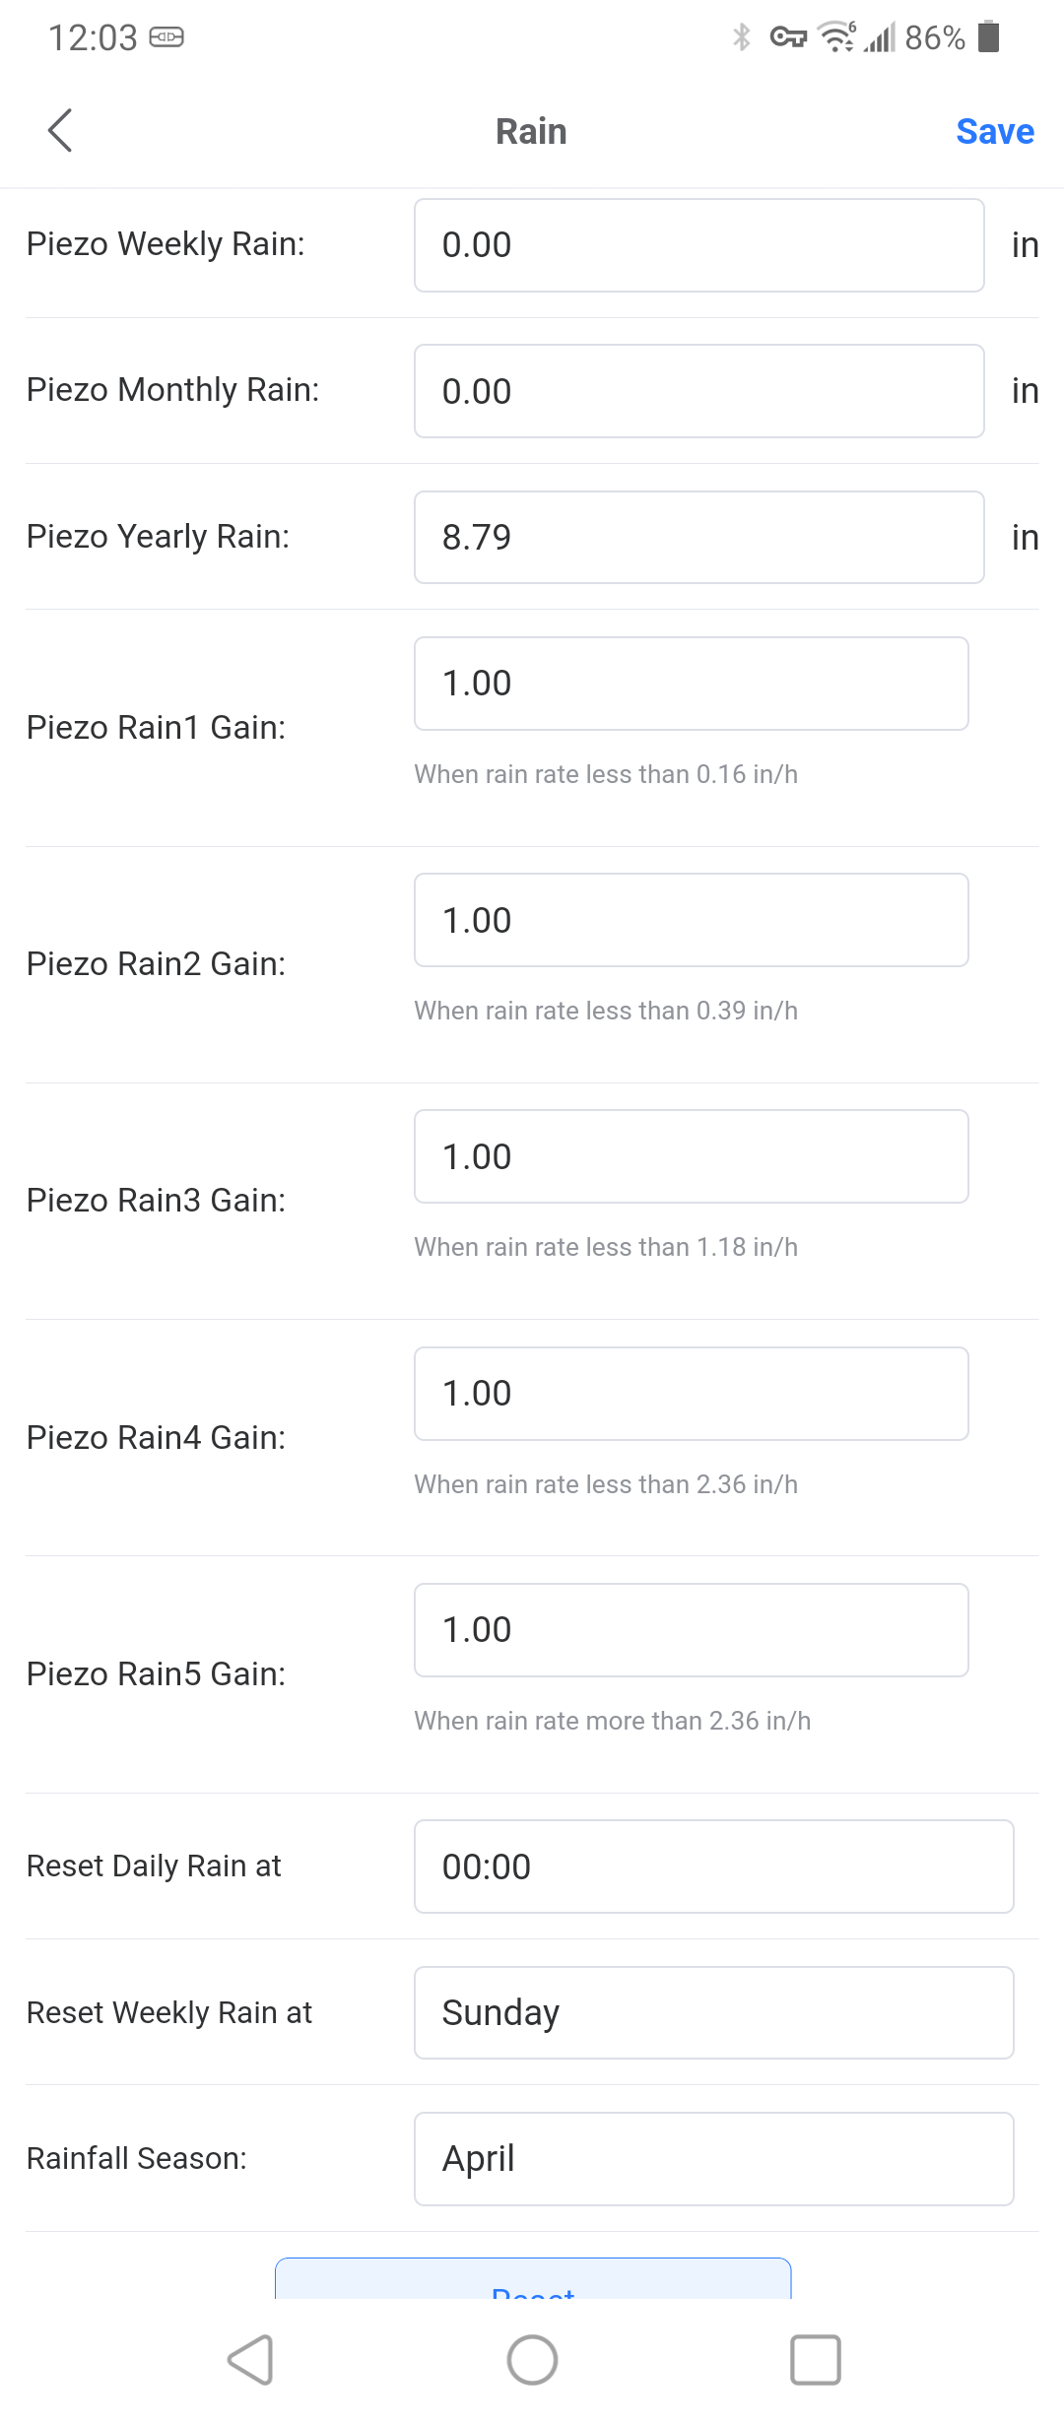Open Reset Weekly Rain day selector
1064x2423 pixels.
[x=713, y=2012]
